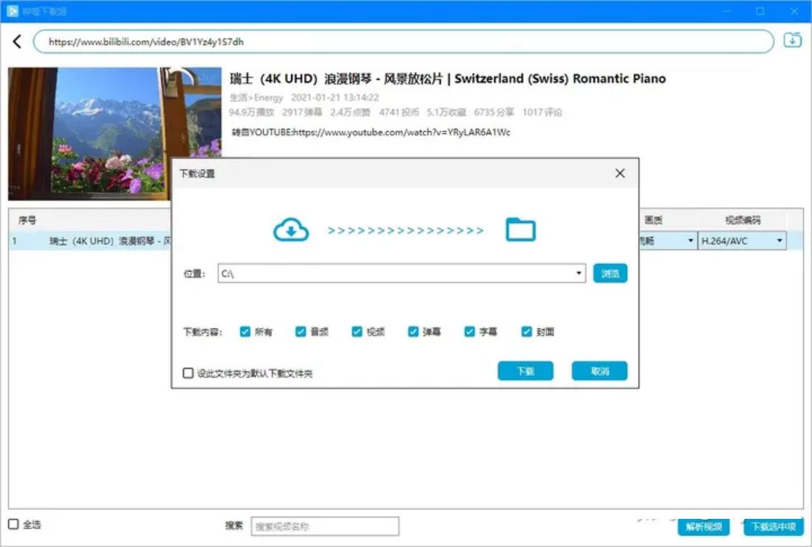Image resolution: width=812 pixels, height=547 pixels.
Task: Click the back arrow icon
Action: (17, 41)
